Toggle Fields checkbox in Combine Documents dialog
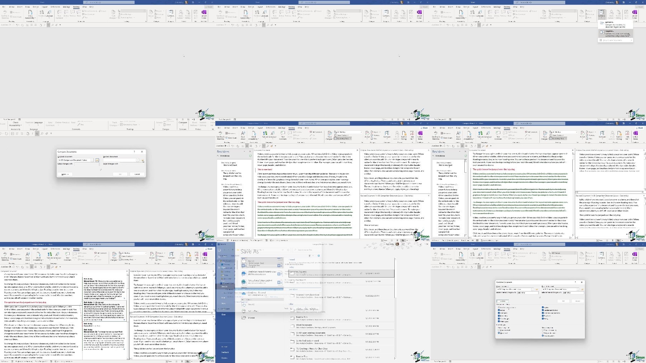The height and width of the screenshot is (363, 646). (543, 319)
